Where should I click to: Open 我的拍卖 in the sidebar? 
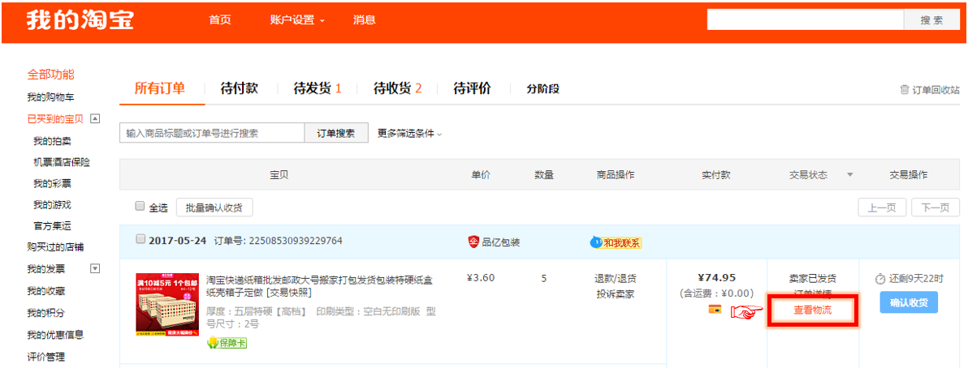tap(52, 140)
